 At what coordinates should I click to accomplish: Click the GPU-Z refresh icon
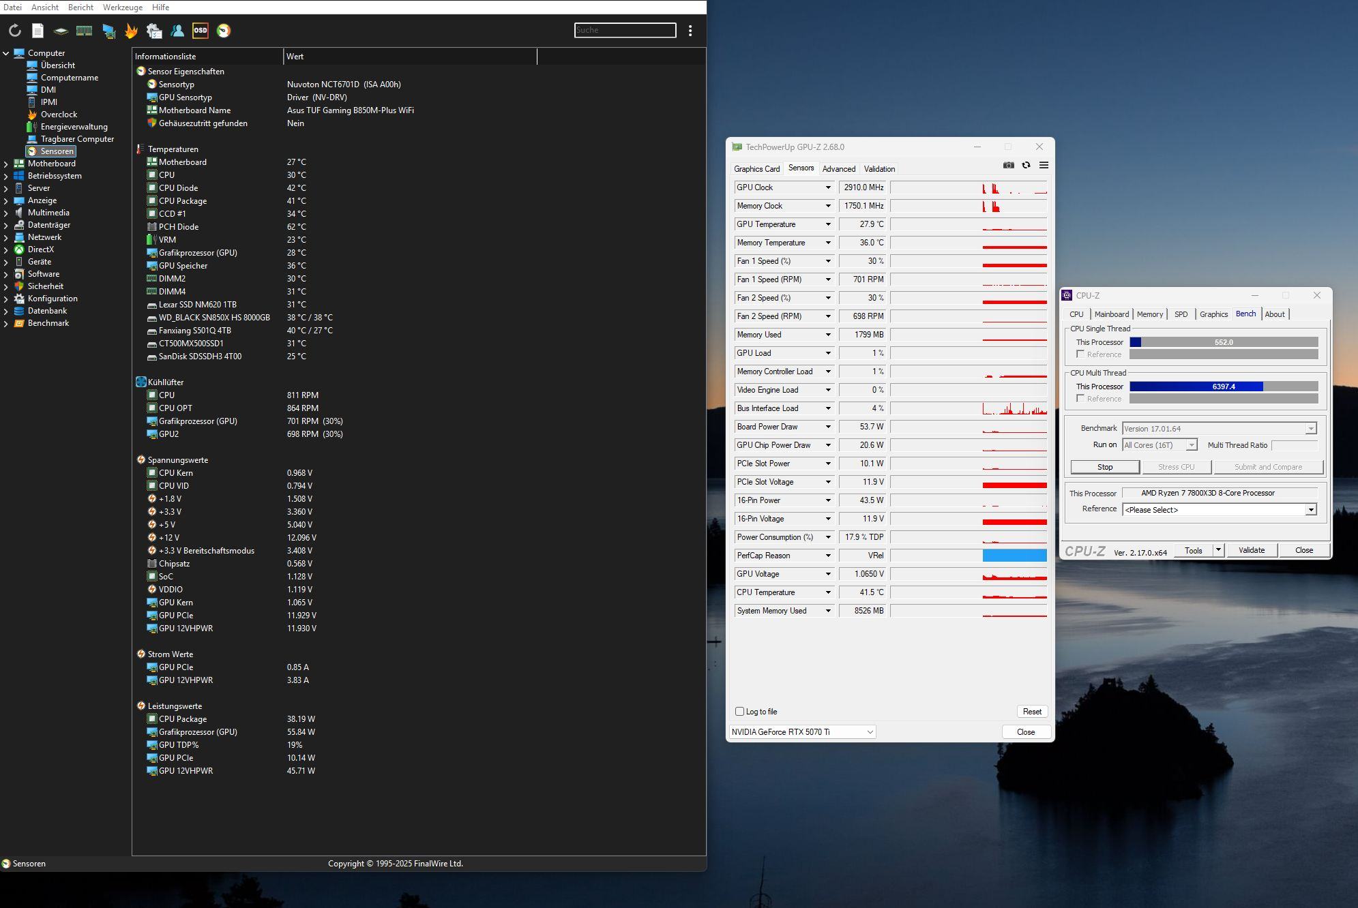pos(1026,165)
